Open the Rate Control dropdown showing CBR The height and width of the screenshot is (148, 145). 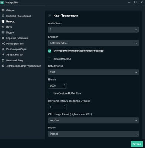tap(94, 72)
